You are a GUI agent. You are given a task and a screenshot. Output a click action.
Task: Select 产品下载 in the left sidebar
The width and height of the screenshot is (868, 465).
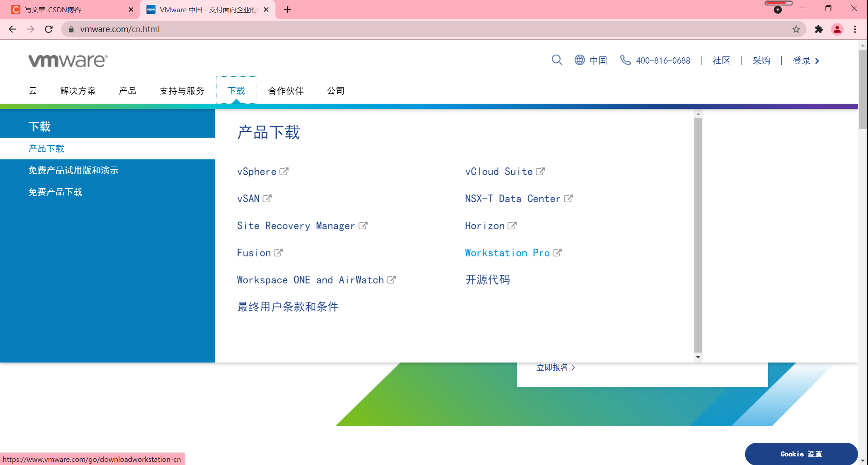point(107,149)
